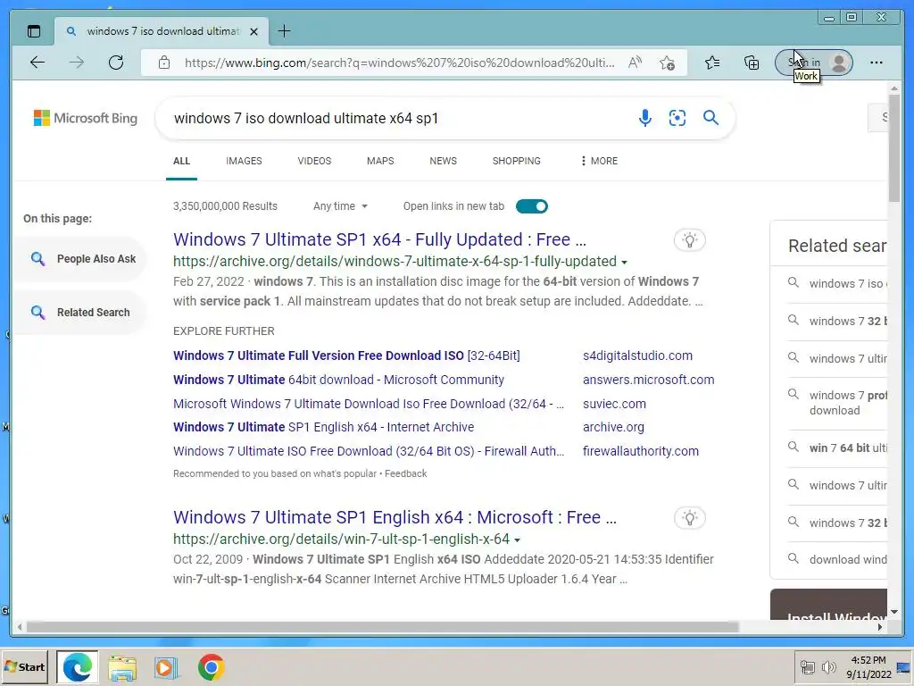The width and height of the screenshot is (914, 686).
Task: Click the bing.com address bar URL
Action: coord(399,63)
